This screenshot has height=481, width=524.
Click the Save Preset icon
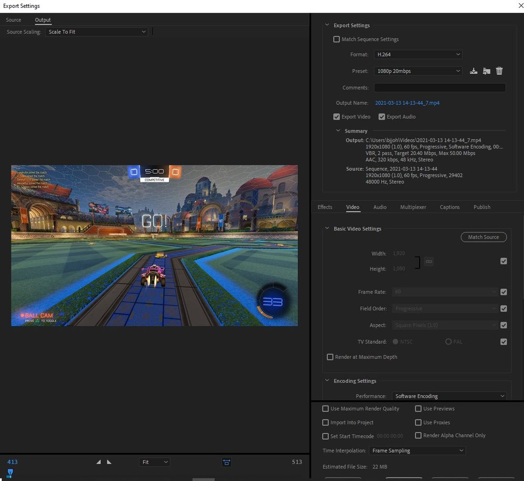(x=473, y=71)
